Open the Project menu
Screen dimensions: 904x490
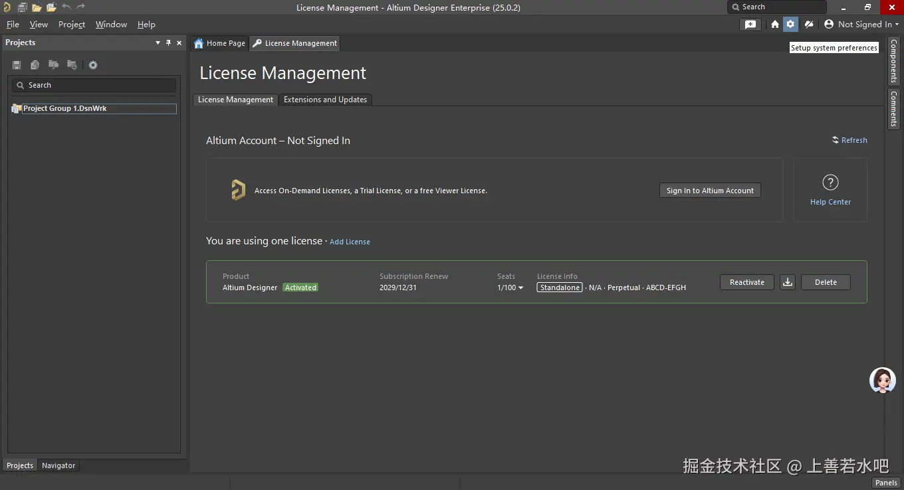tap(72, 25)
